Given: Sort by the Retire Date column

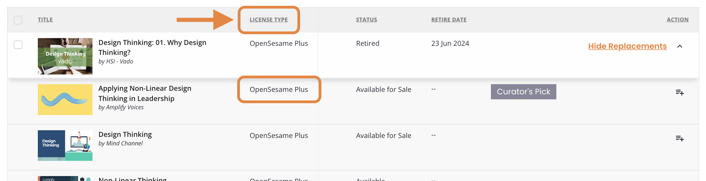Looking at the screenshot, I should pyautogui.click(x=449, y=20).
